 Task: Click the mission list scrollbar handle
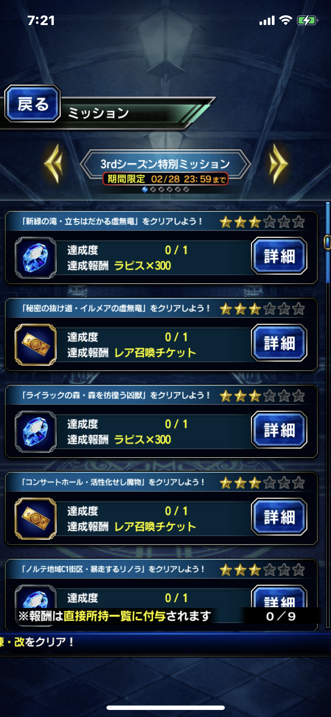(327, 242)
